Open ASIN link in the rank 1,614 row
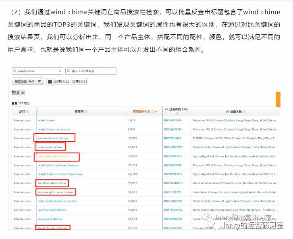The height and width of the screenshot is (239, 293). click(x=173, y=120)
